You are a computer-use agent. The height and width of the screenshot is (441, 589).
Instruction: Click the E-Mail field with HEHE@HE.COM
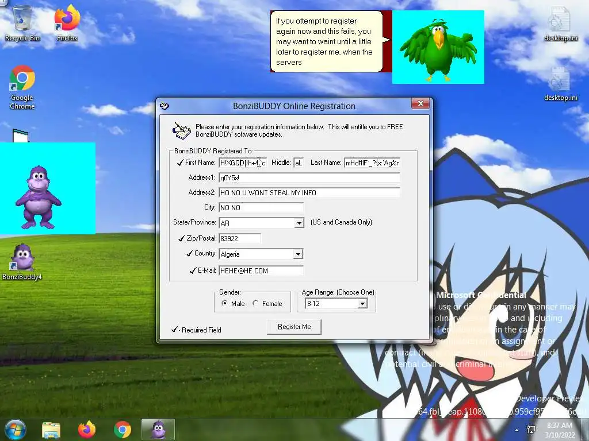261,271
